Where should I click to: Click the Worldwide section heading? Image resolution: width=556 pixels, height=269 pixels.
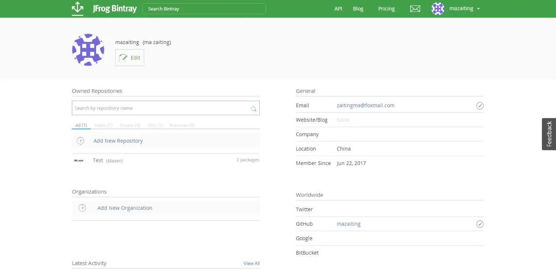click(x=309, y=195)
